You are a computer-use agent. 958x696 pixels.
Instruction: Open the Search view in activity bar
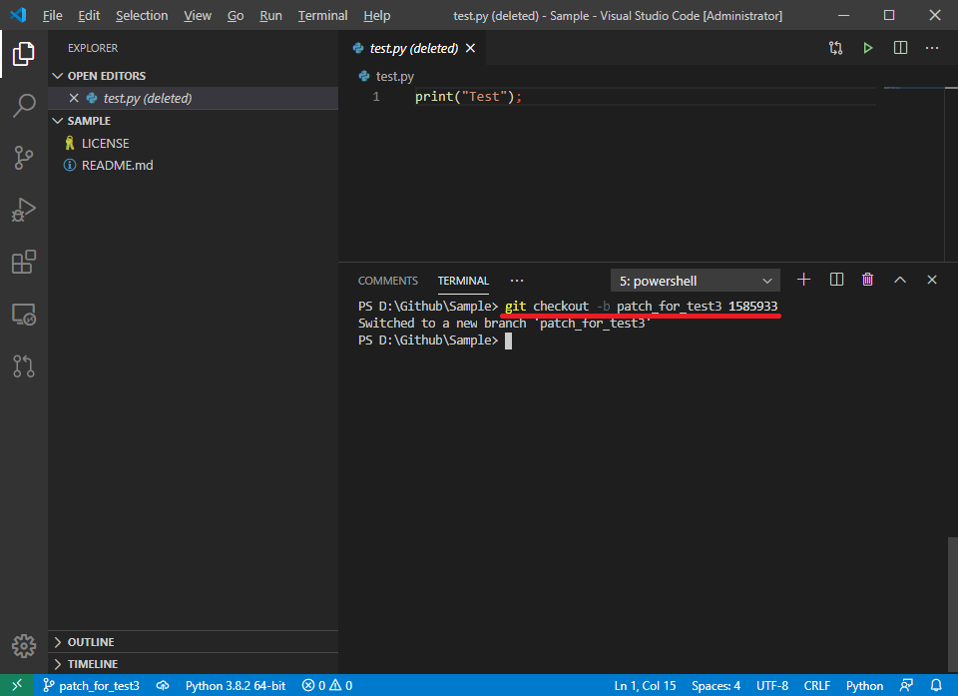click(24, 106)
